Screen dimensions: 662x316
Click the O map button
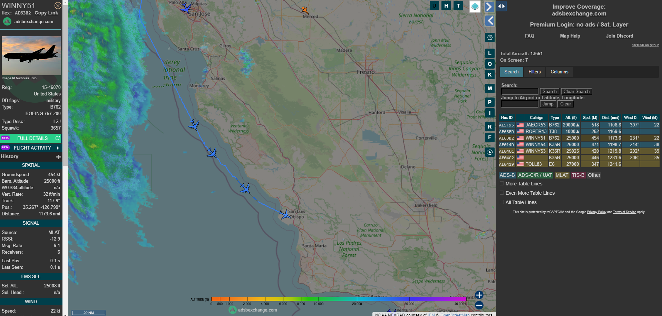pos(490,64)
